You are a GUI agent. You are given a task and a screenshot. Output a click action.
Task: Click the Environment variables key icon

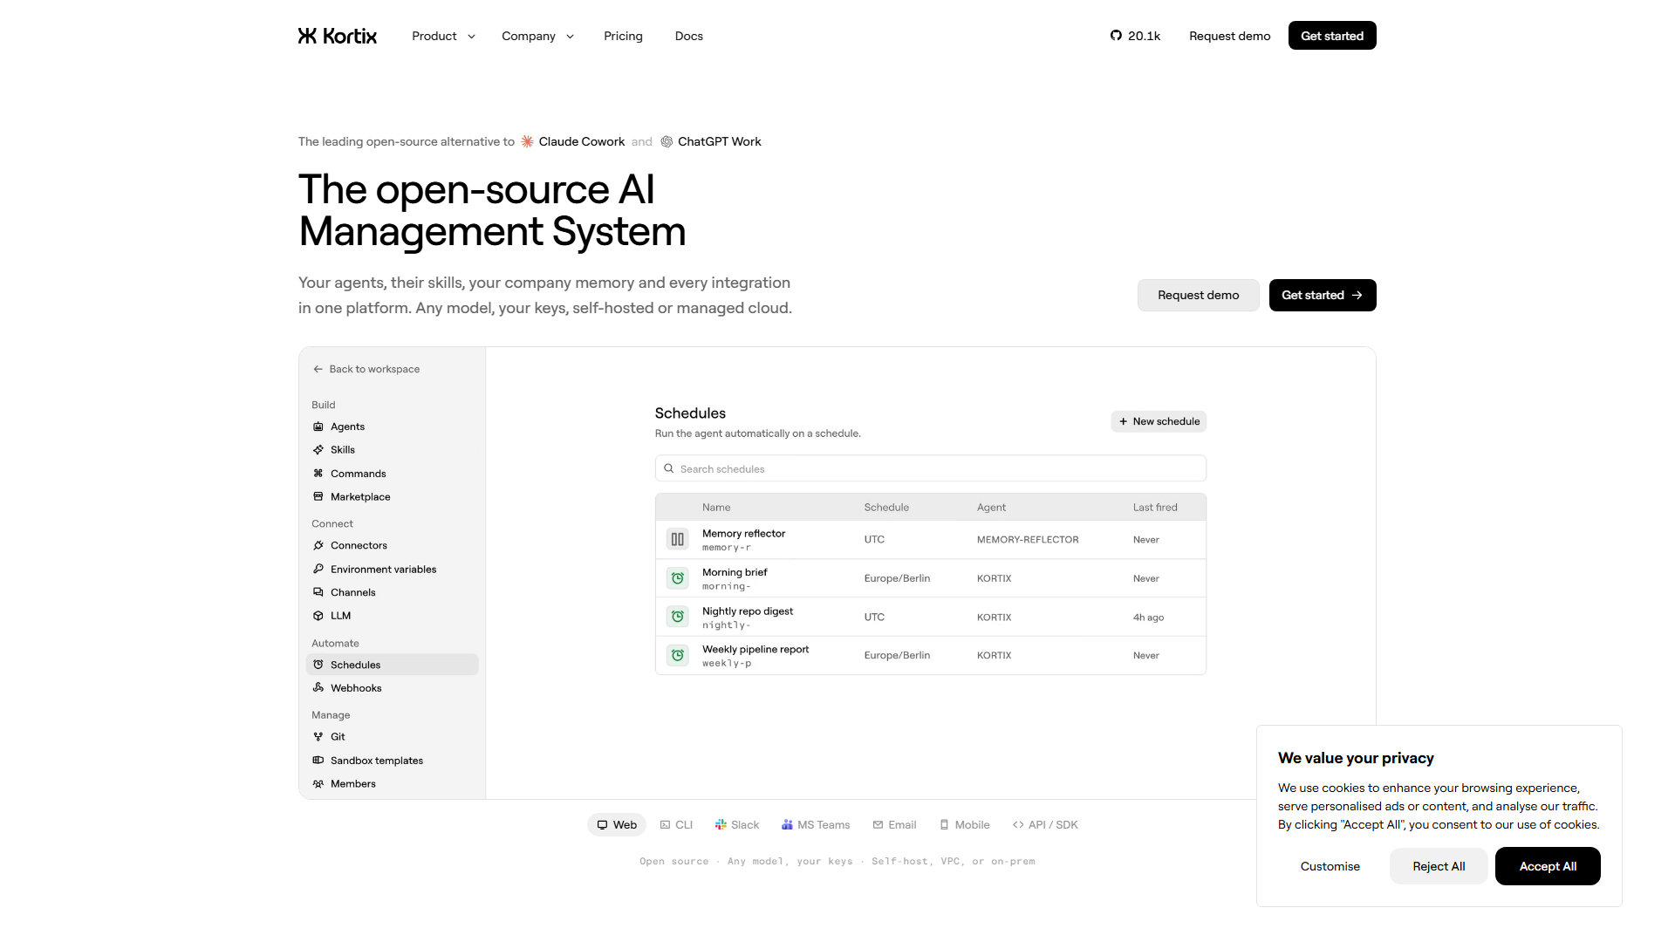(318, 569)
